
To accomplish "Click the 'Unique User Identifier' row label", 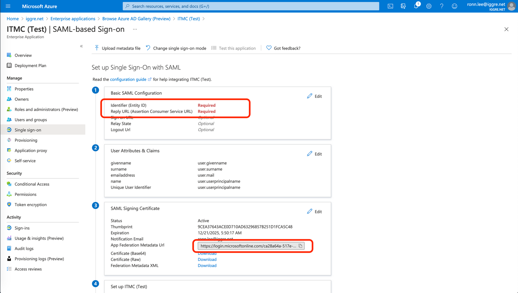I will [x=131, y=188].
